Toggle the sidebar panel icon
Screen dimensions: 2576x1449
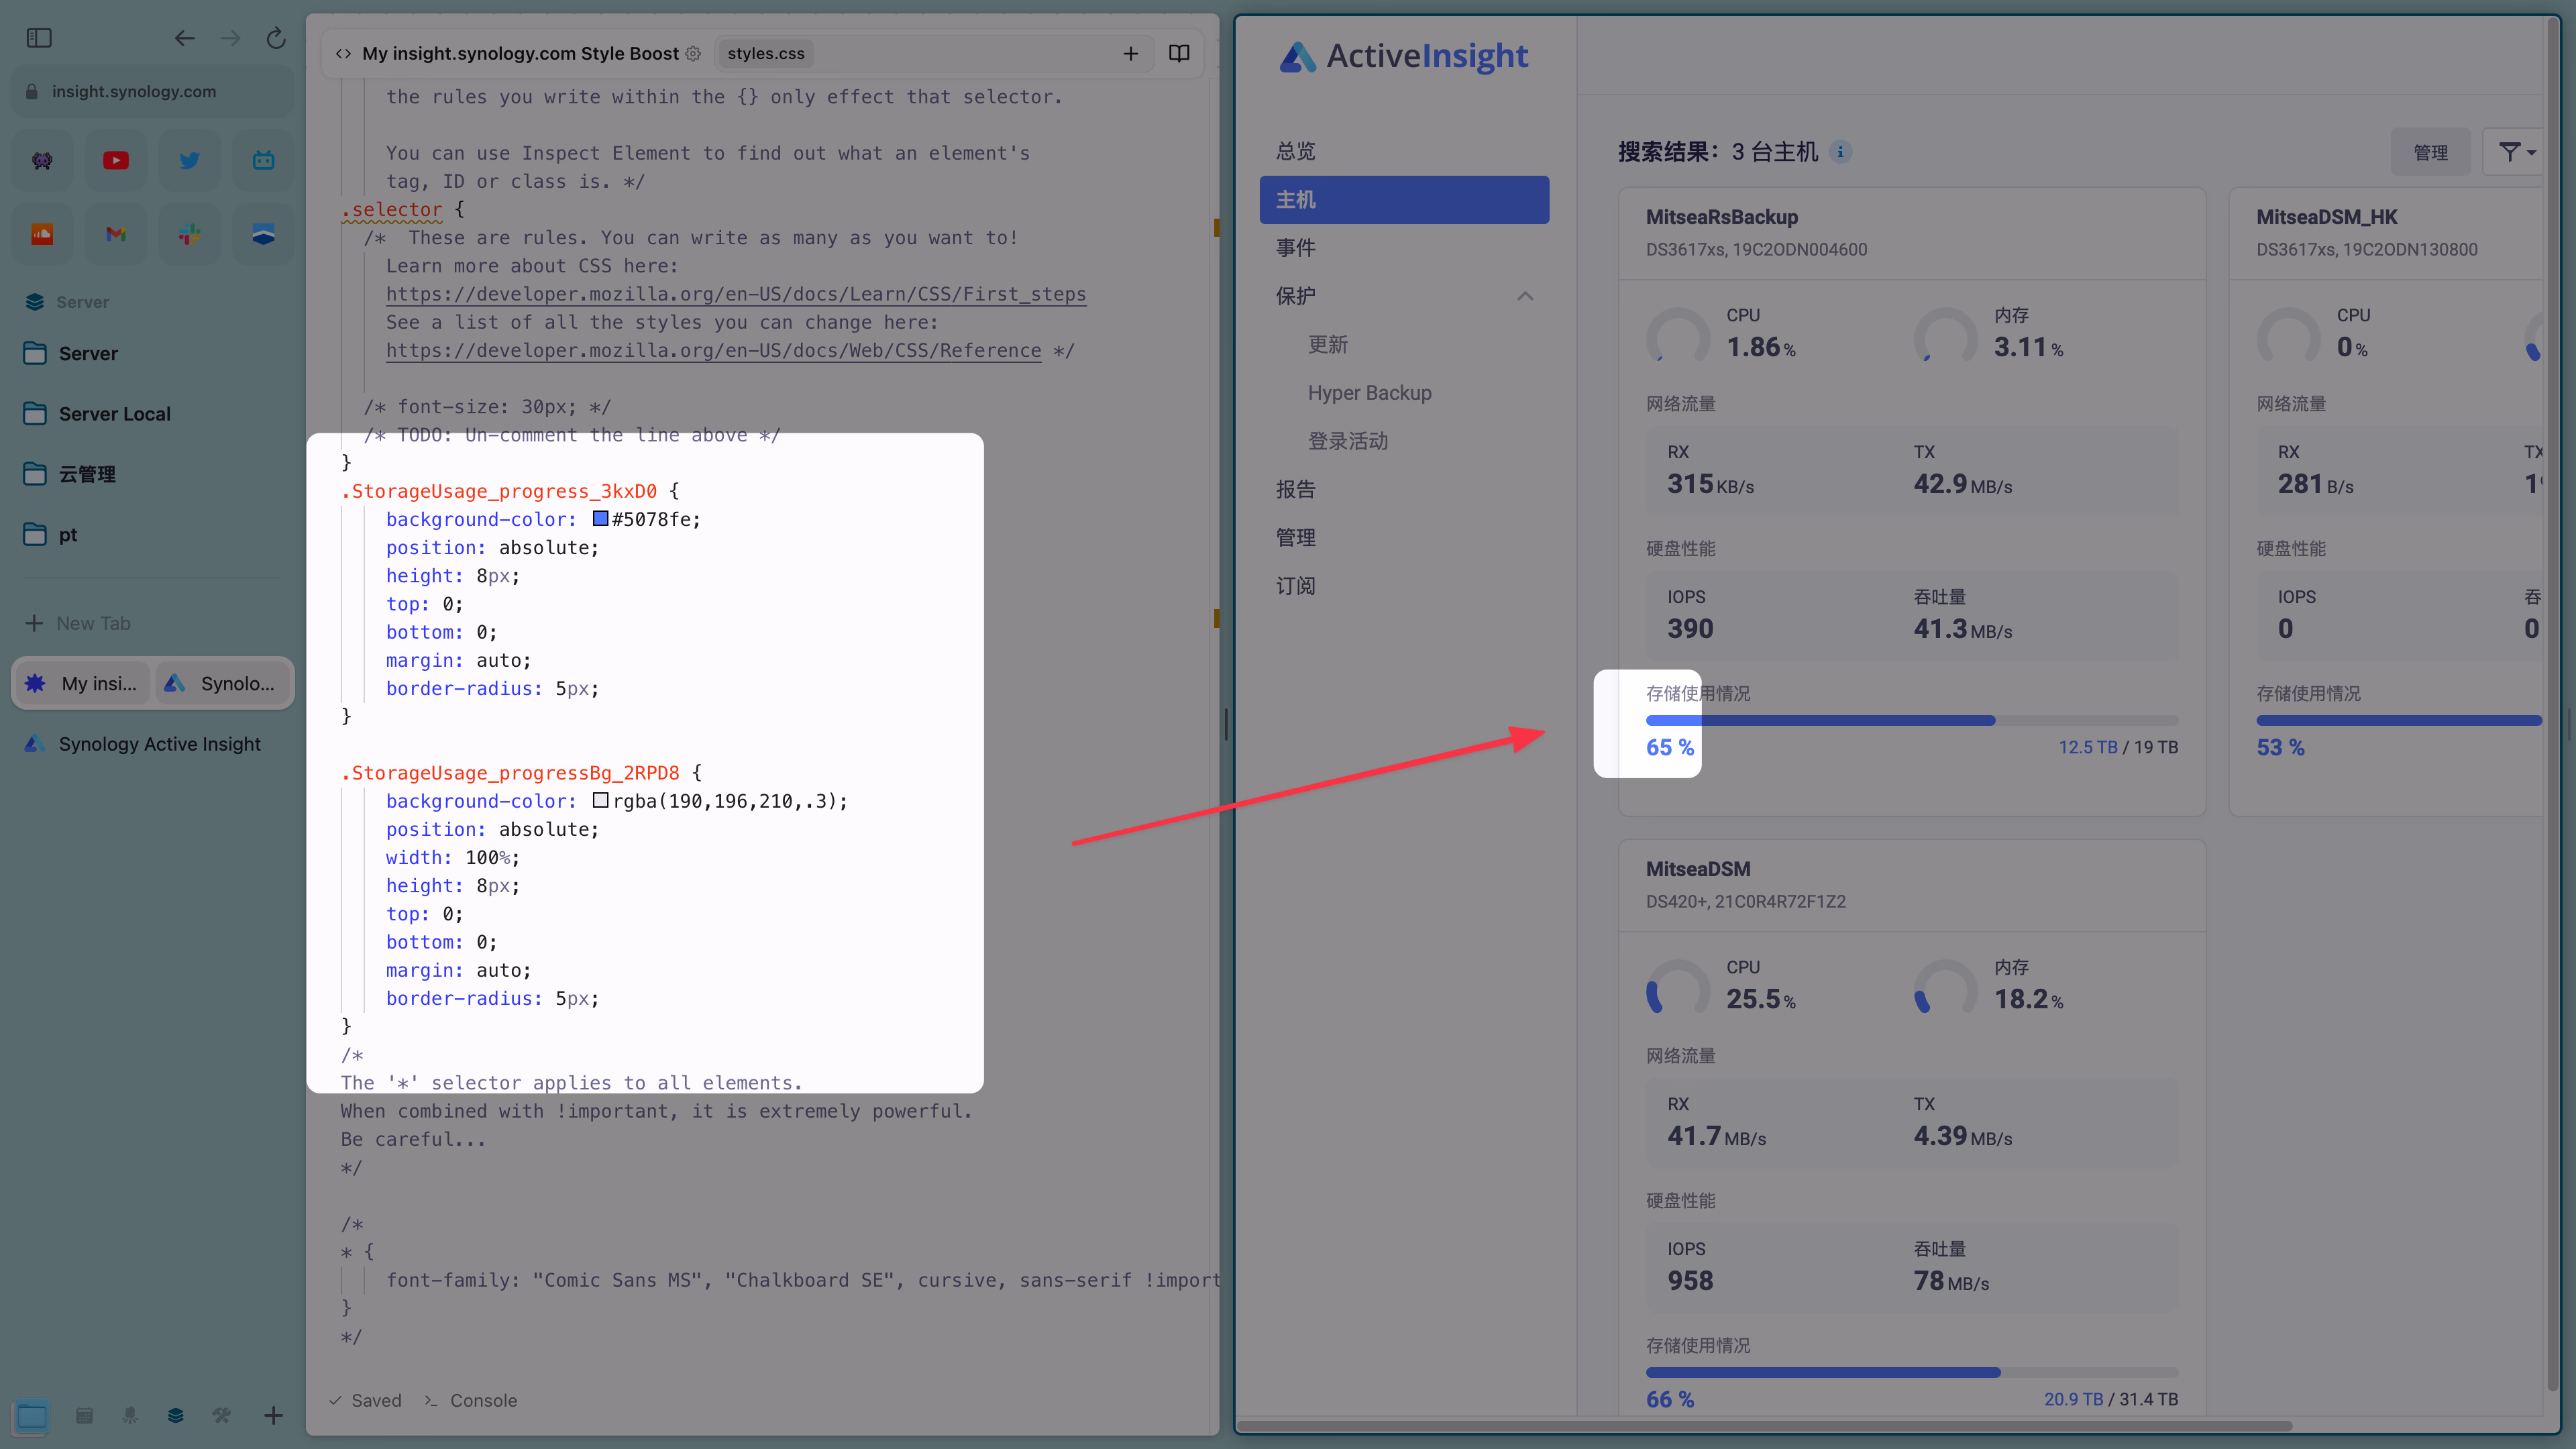(39, 38)
